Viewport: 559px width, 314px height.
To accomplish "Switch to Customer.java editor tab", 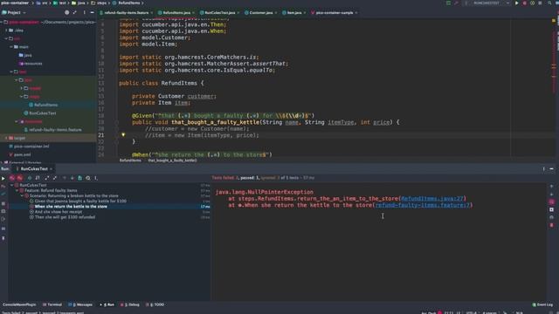I will (x=260, y=12).
